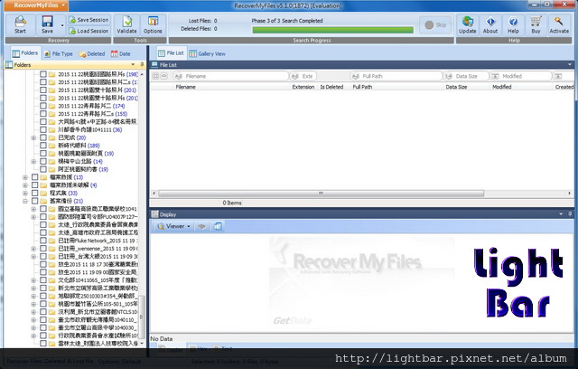Click the Skip search button
Screen dimensions: 578x369
(435, 25)
